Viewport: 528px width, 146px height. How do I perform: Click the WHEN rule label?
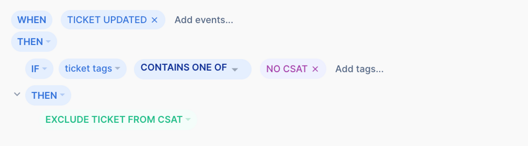point(32,20)
